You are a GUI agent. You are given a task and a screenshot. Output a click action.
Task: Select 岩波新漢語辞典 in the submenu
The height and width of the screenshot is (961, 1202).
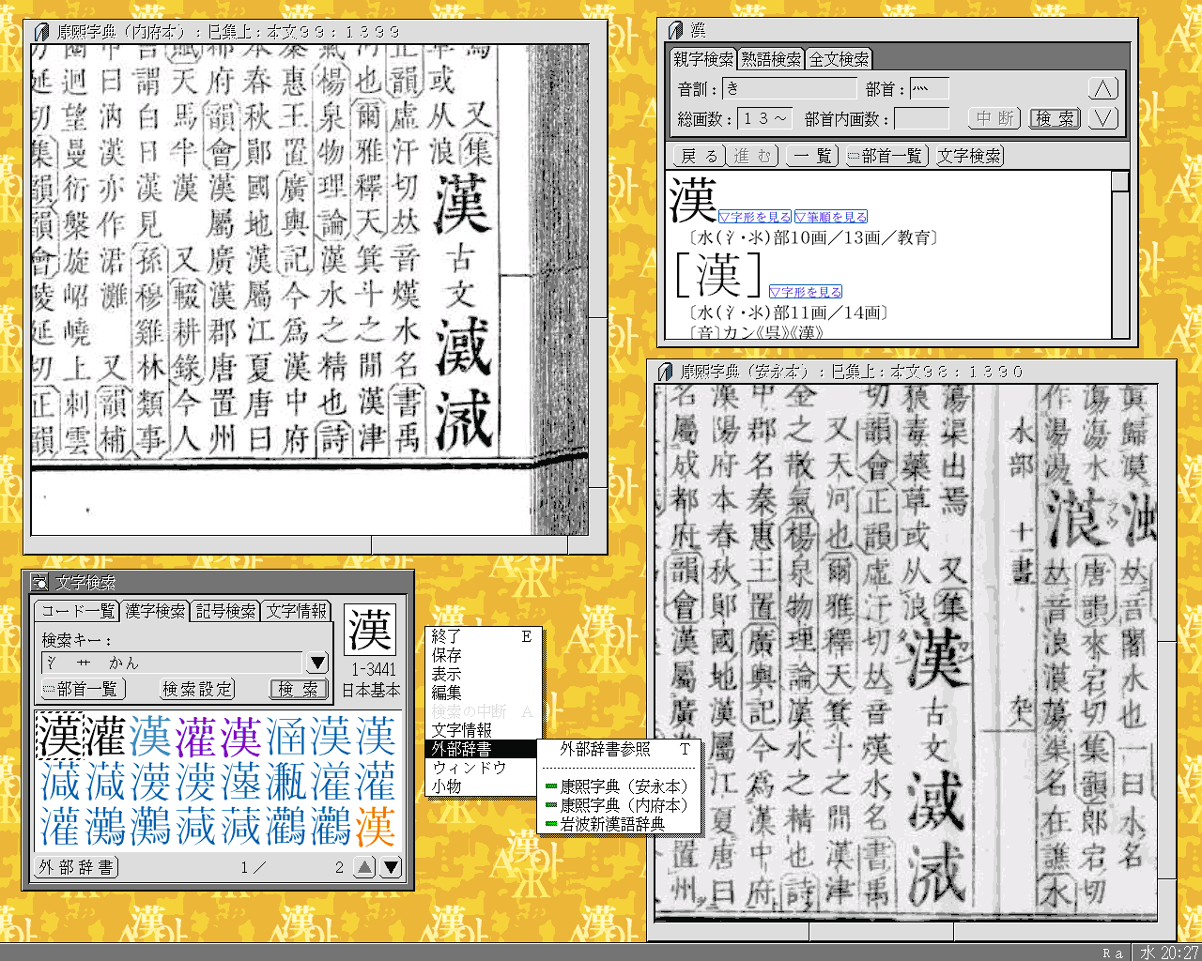[x=619, y=824]
